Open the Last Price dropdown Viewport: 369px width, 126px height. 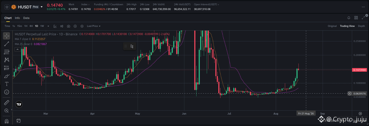click(x=94, y=26)
